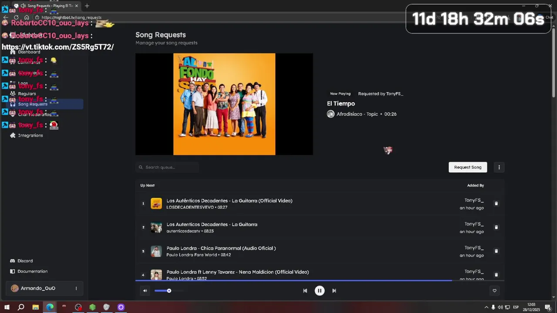Pause the currently playing song
The height and width of the screenshot is (313, 557).
(x=319, y=291)
